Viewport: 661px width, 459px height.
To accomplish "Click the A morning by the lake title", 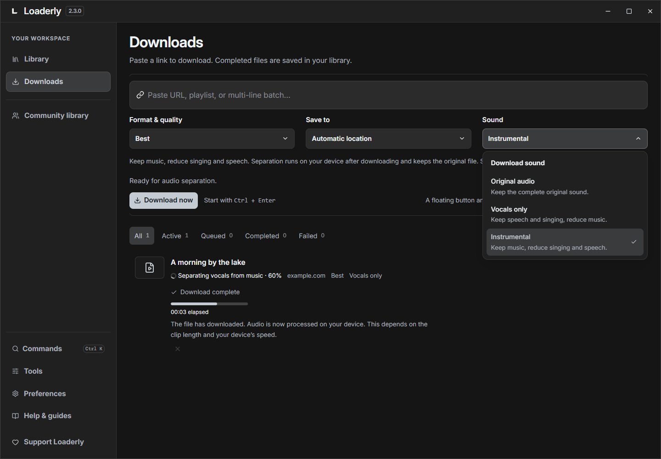I will tap(208, 263).
